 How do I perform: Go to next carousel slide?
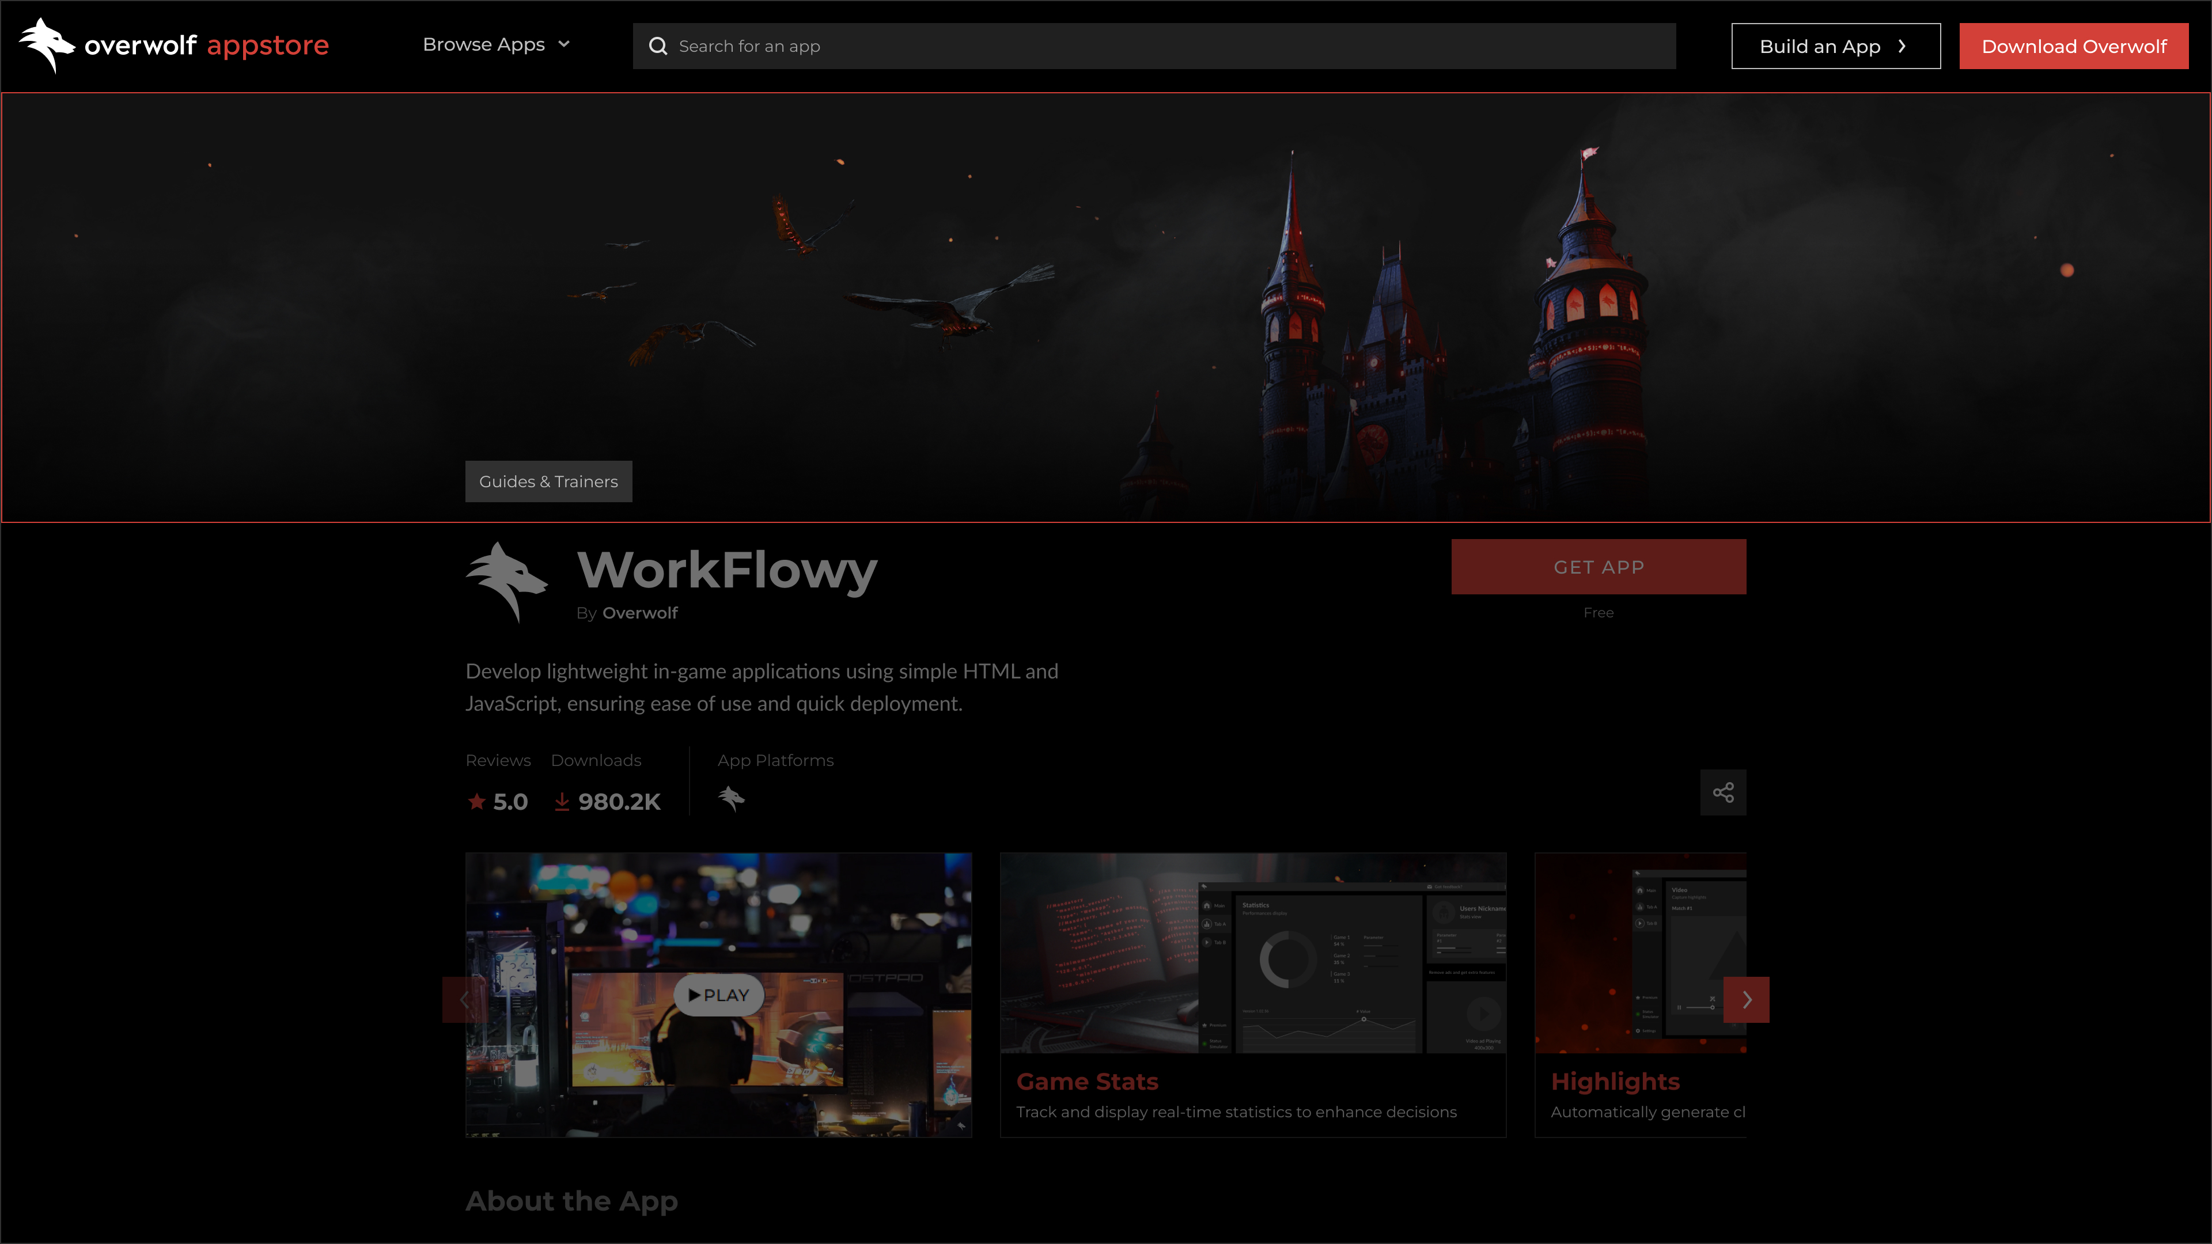[x=1747, y=999]
